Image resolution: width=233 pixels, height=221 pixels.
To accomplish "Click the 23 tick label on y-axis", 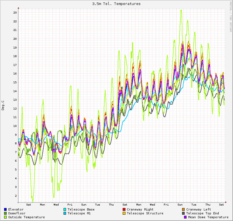I will click(x=15, y=13).
